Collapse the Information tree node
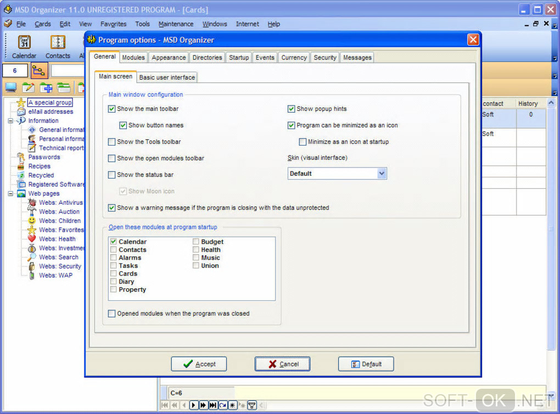560x414 pixels. tap(11, 121)
